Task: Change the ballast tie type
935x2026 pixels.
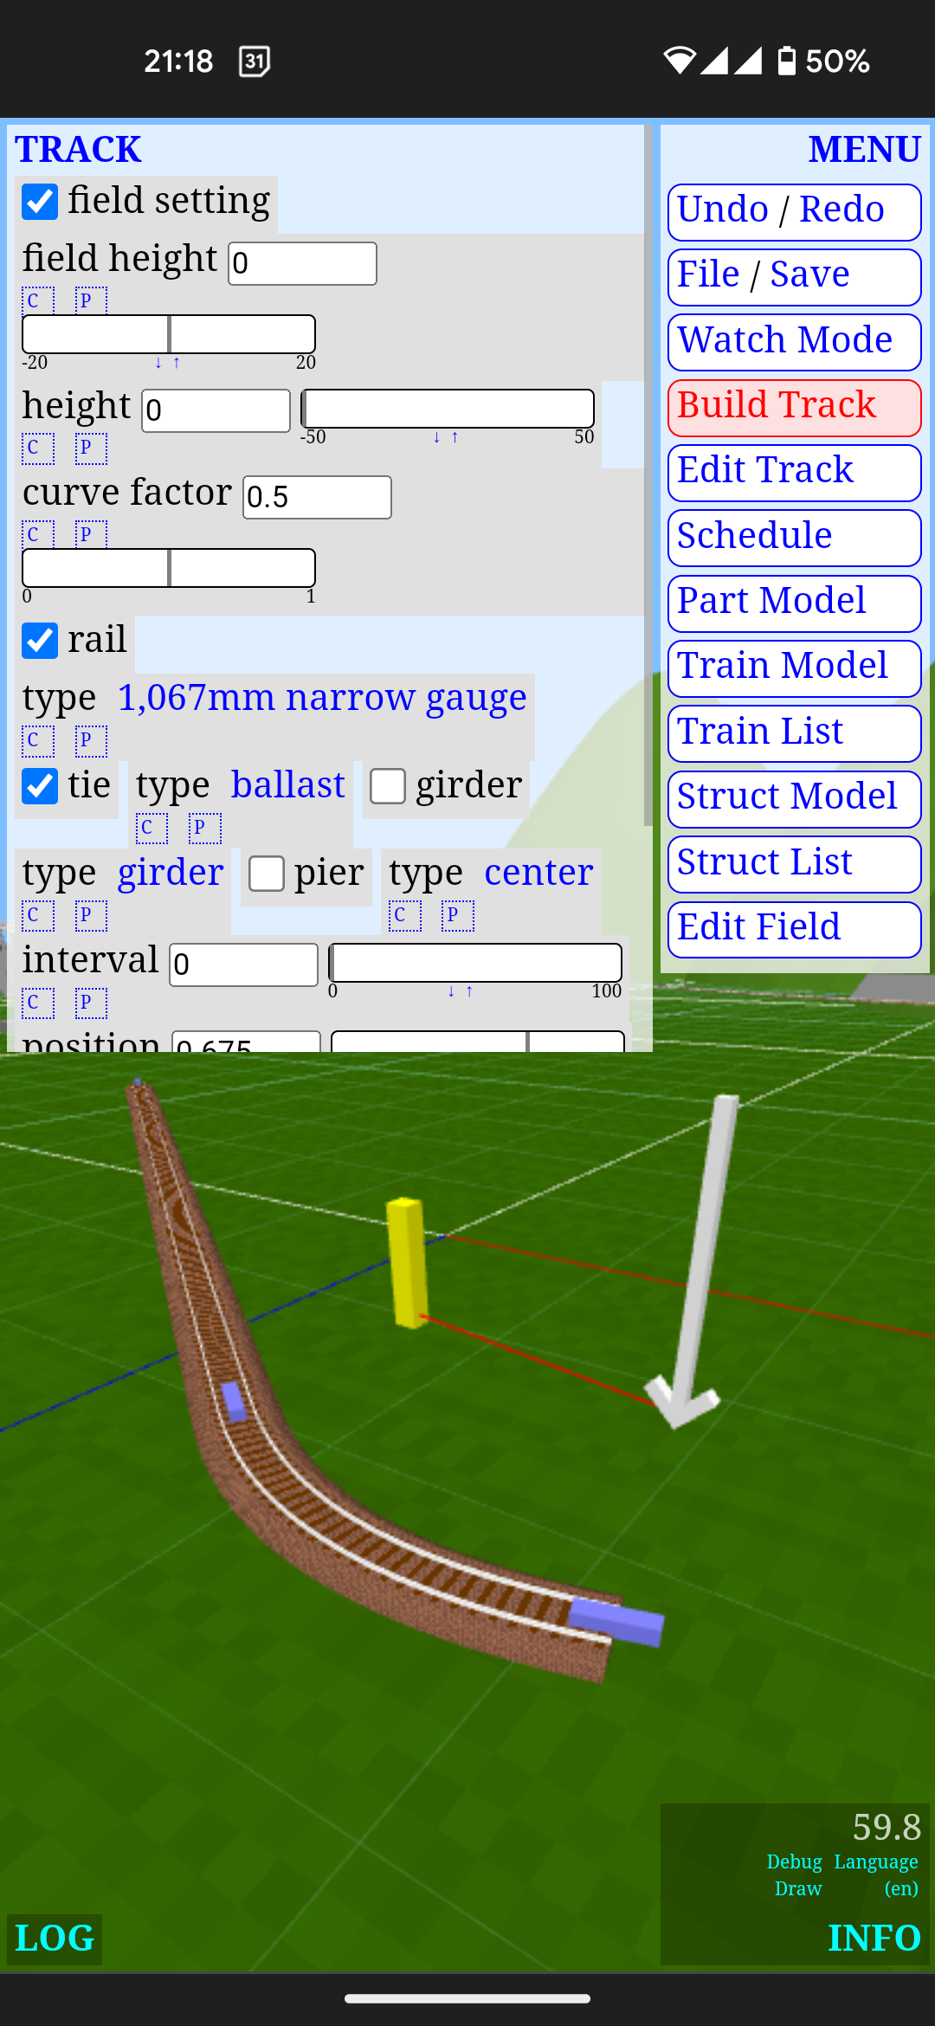Action: point(287,785)
